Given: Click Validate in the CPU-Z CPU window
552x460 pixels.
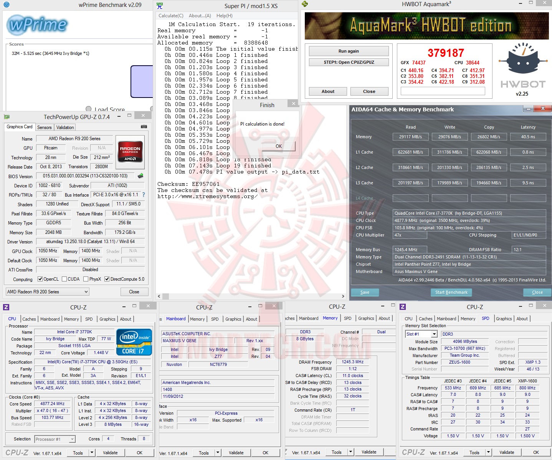Looking at the screenshot, I should coord(110,453).
